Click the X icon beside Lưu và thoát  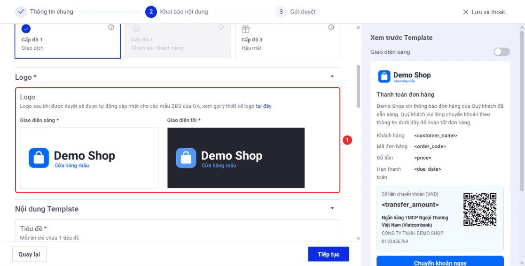pos(465,12)
